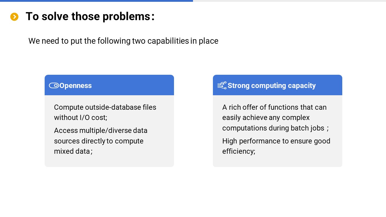Click the toggle-shaped icon next to Openness

(54, 86)
